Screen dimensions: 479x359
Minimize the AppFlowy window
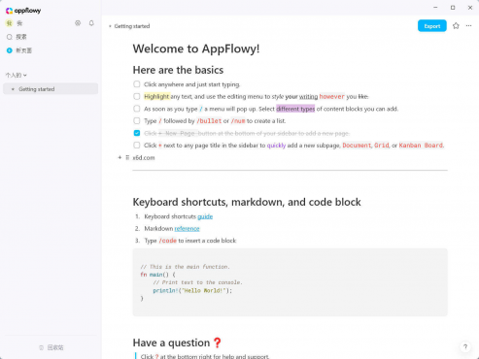(x=435, y=8)
